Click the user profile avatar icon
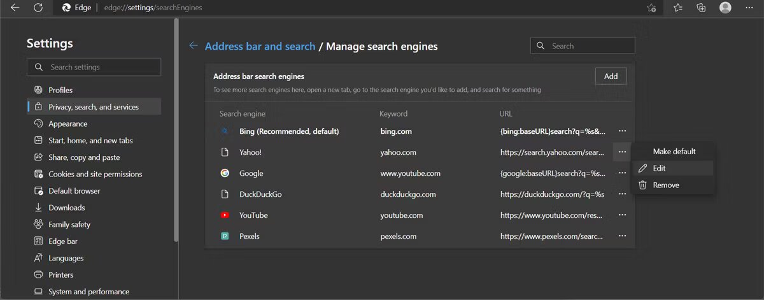Image resolution: width=764 pixels, height=300 pixels. coord(725,8)
